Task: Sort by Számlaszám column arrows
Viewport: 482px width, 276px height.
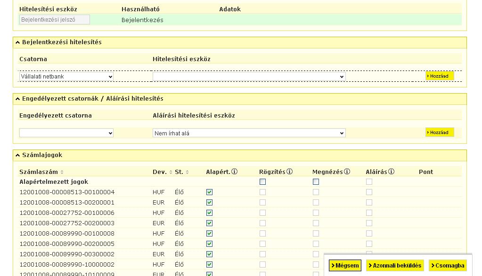Action: 62,172
